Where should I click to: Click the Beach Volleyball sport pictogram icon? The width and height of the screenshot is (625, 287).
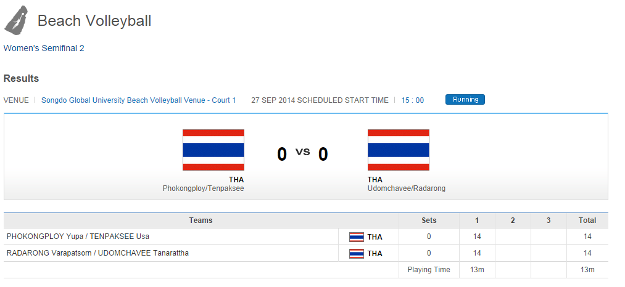pos(16,20)
